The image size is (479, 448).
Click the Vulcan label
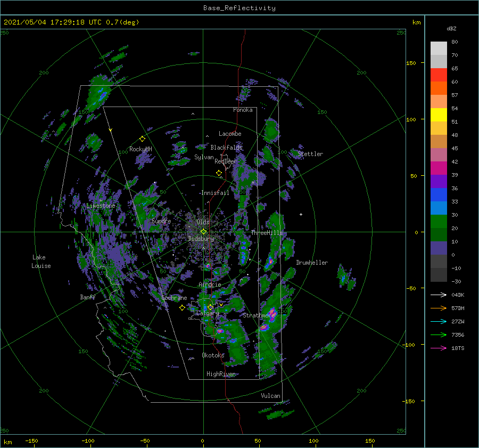tap(270, 396)
